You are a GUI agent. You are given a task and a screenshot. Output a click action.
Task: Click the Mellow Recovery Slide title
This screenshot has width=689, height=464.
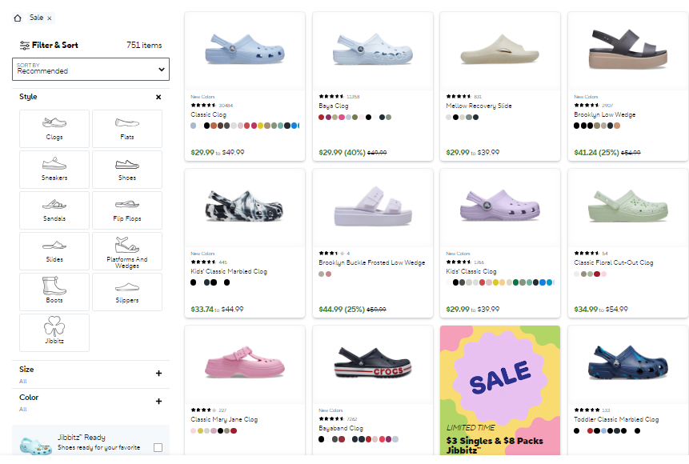coord(479,106)
